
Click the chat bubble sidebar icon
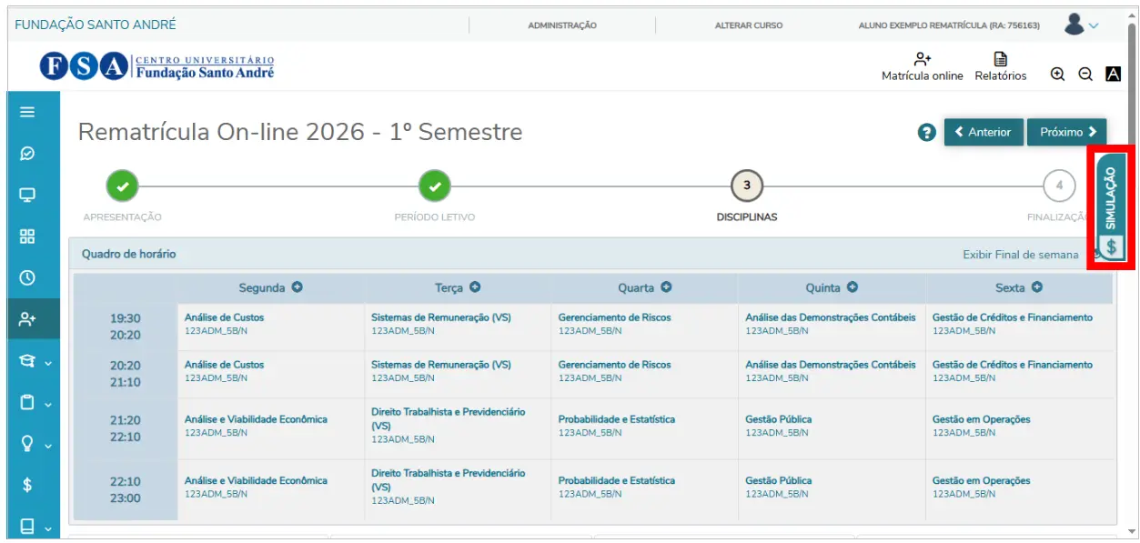27,154
